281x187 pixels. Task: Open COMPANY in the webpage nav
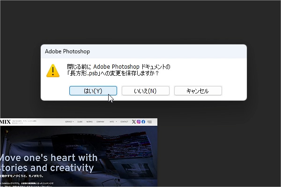point(100,122)
